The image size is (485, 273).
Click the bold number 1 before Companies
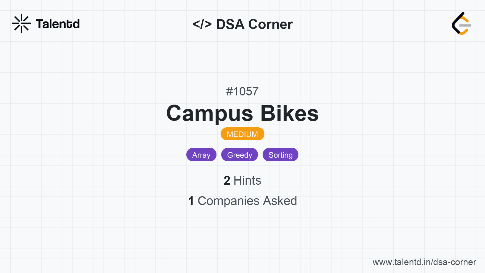(191, 201)
